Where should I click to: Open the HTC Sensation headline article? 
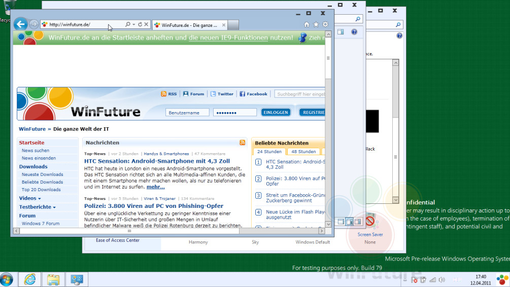point(157,161)
